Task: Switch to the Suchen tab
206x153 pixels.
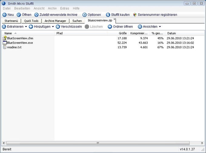Action: (77, 21)
